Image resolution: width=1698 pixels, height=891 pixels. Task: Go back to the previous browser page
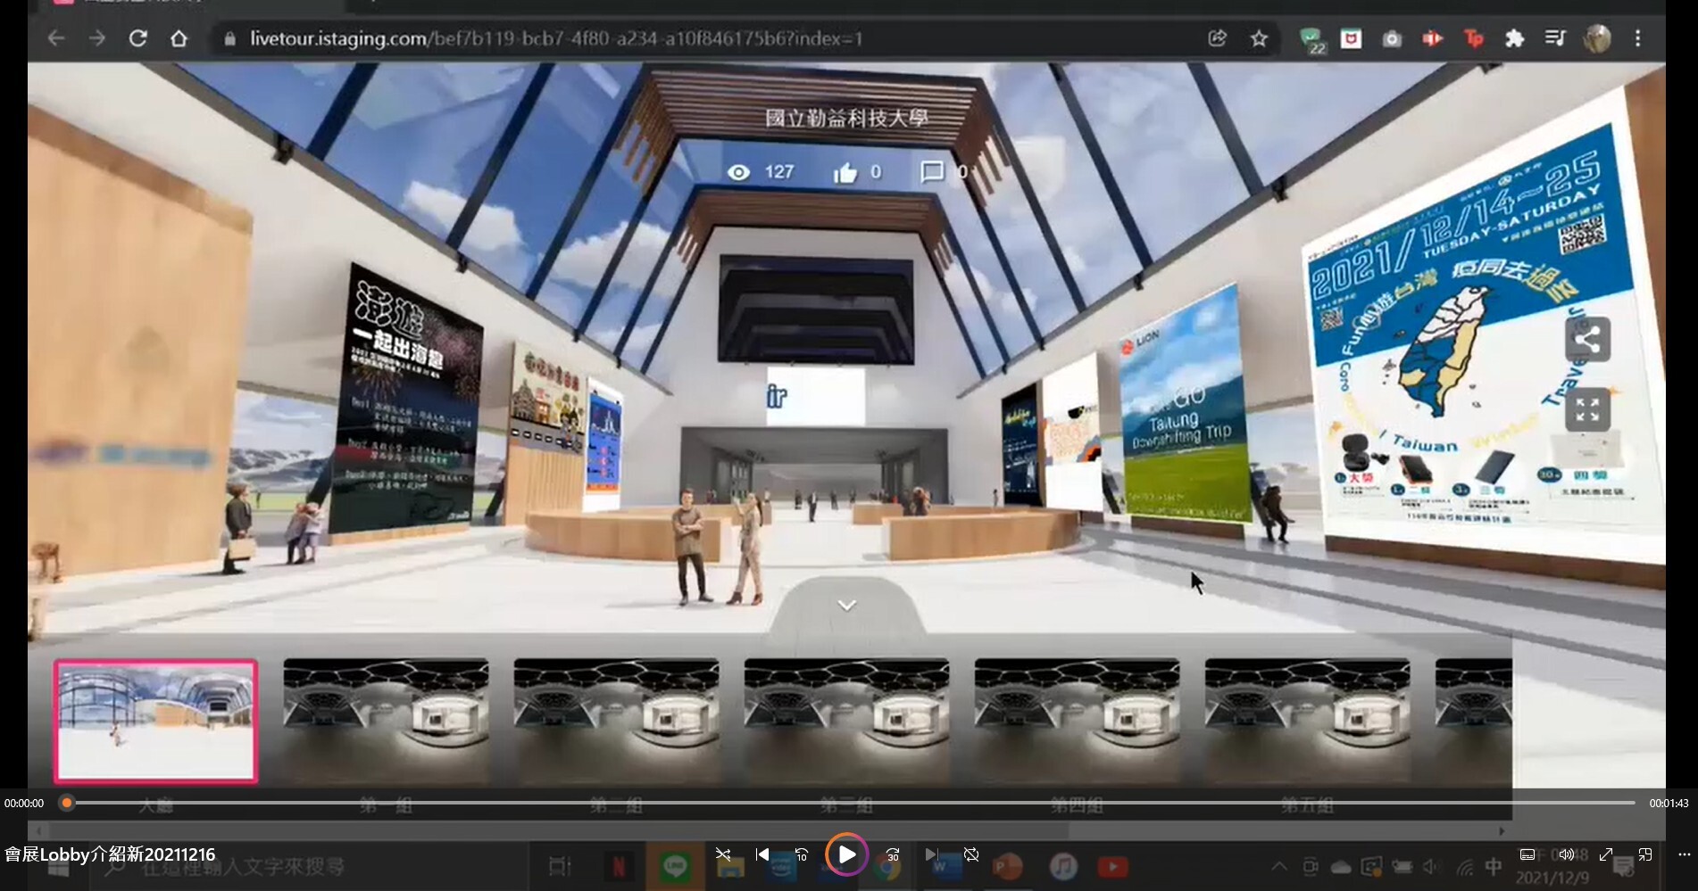click(x=56, y=38)
